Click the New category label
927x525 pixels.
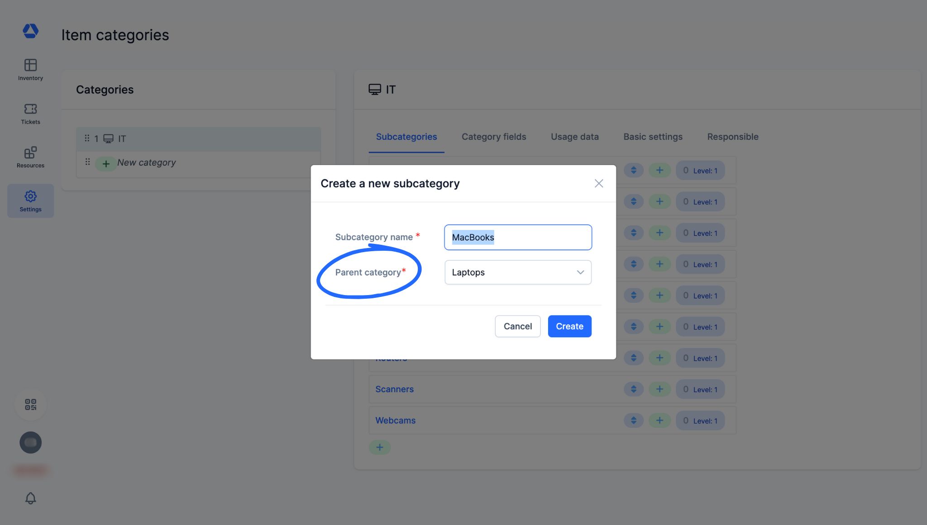click(147, 162)
